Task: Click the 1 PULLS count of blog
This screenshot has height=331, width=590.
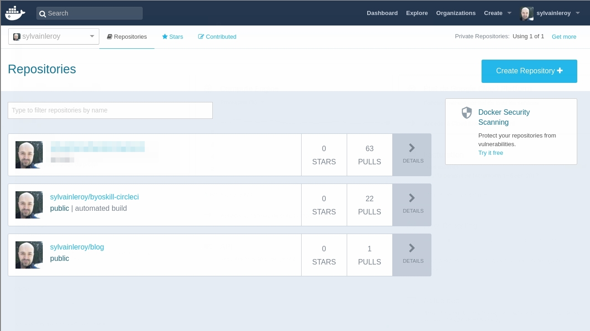Action: (369, 255)
